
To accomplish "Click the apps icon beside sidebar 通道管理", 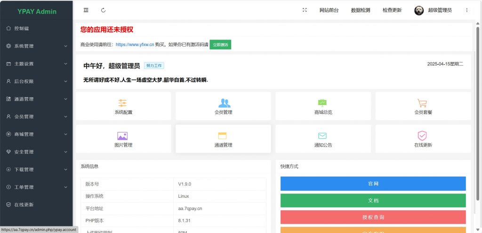I will pos(8,99).
